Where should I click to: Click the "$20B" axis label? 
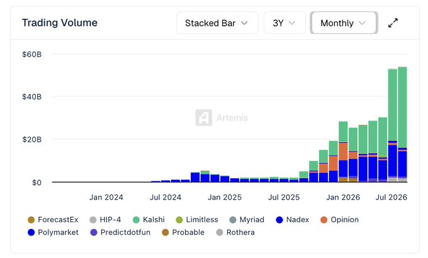click(31, 139)
